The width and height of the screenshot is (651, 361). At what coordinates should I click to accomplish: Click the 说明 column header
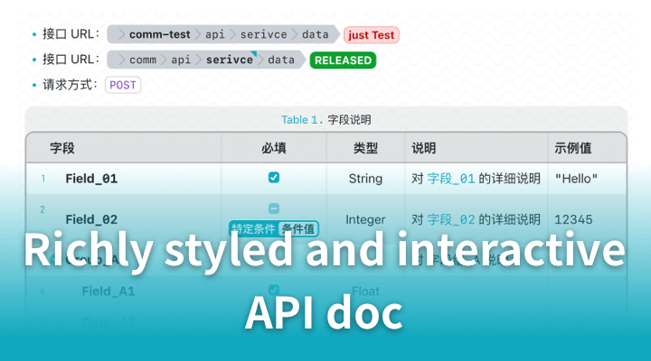point(423,148)
